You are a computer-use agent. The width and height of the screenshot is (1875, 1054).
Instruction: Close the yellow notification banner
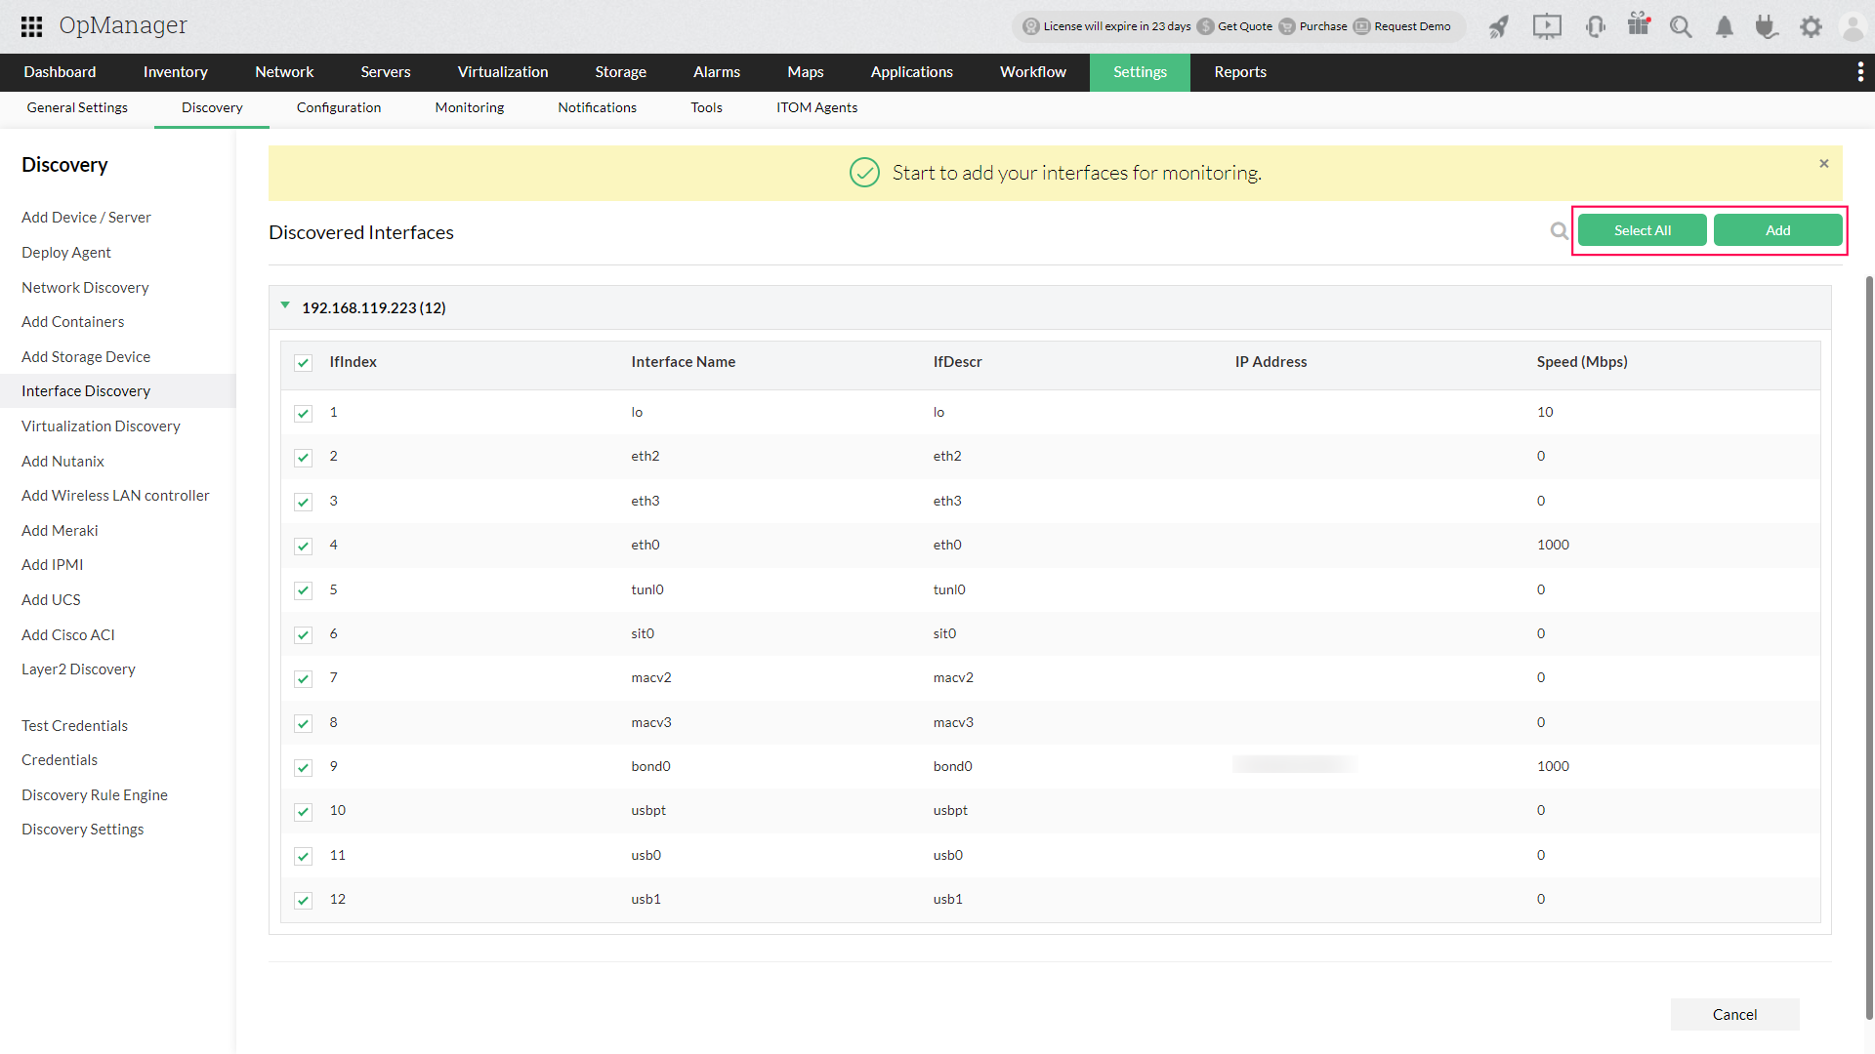(x=1823, y=164)
